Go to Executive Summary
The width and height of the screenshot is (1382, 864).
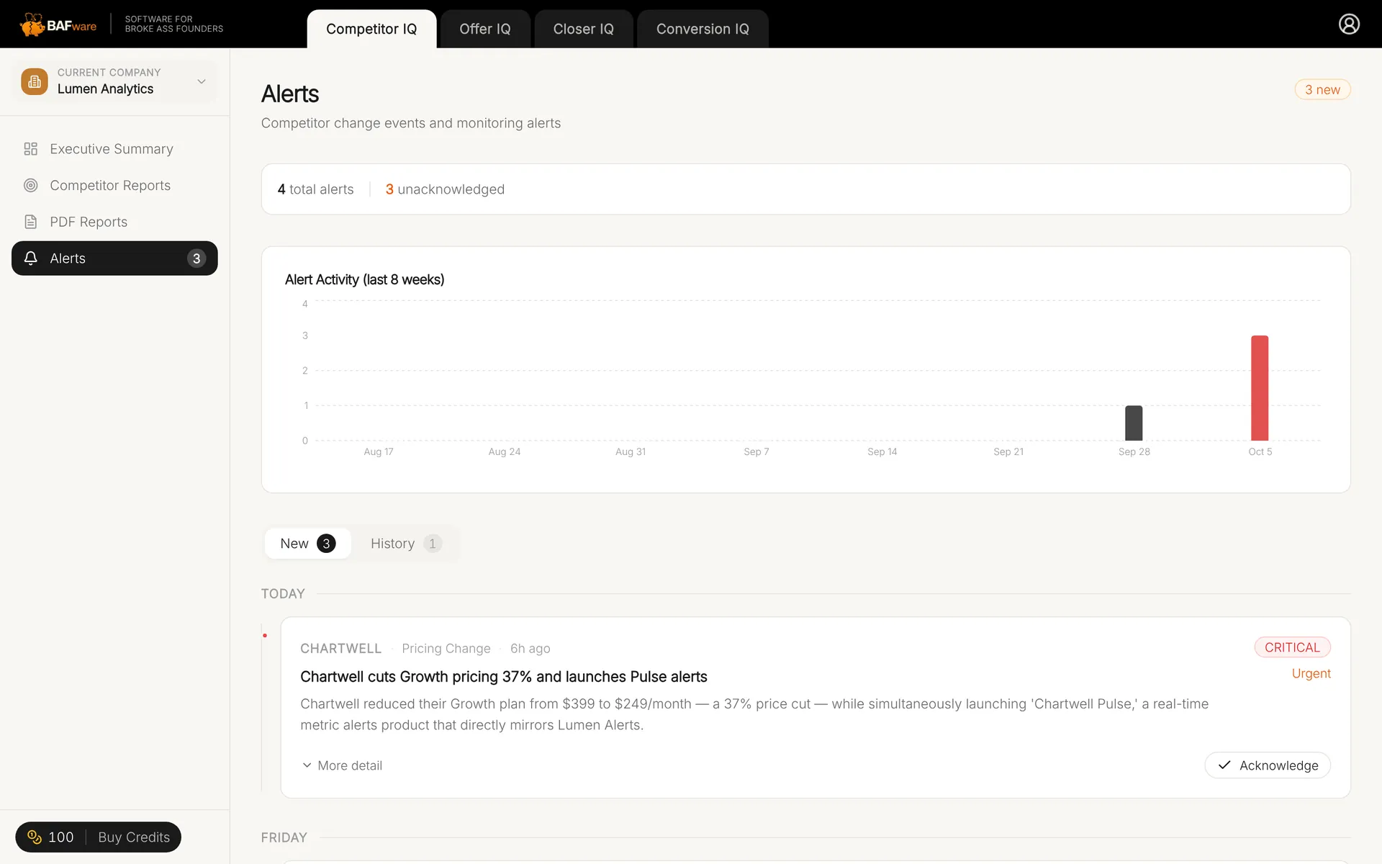click(x=114, y=149)
